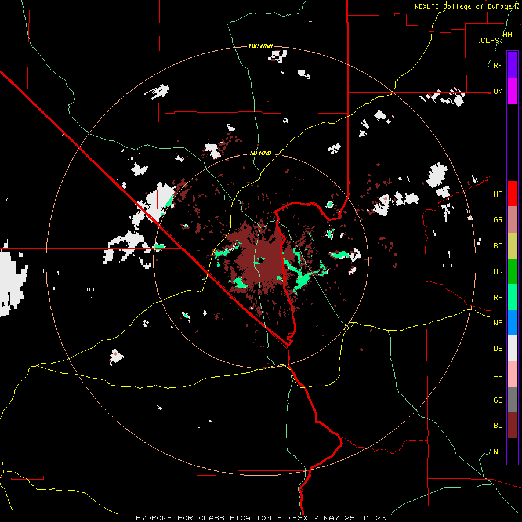Click the RA light-green legend swatch

click(512, 297)
